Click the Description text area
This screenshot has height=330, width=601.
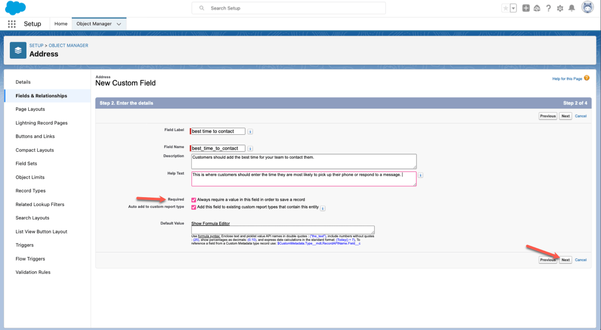(304, 161)
